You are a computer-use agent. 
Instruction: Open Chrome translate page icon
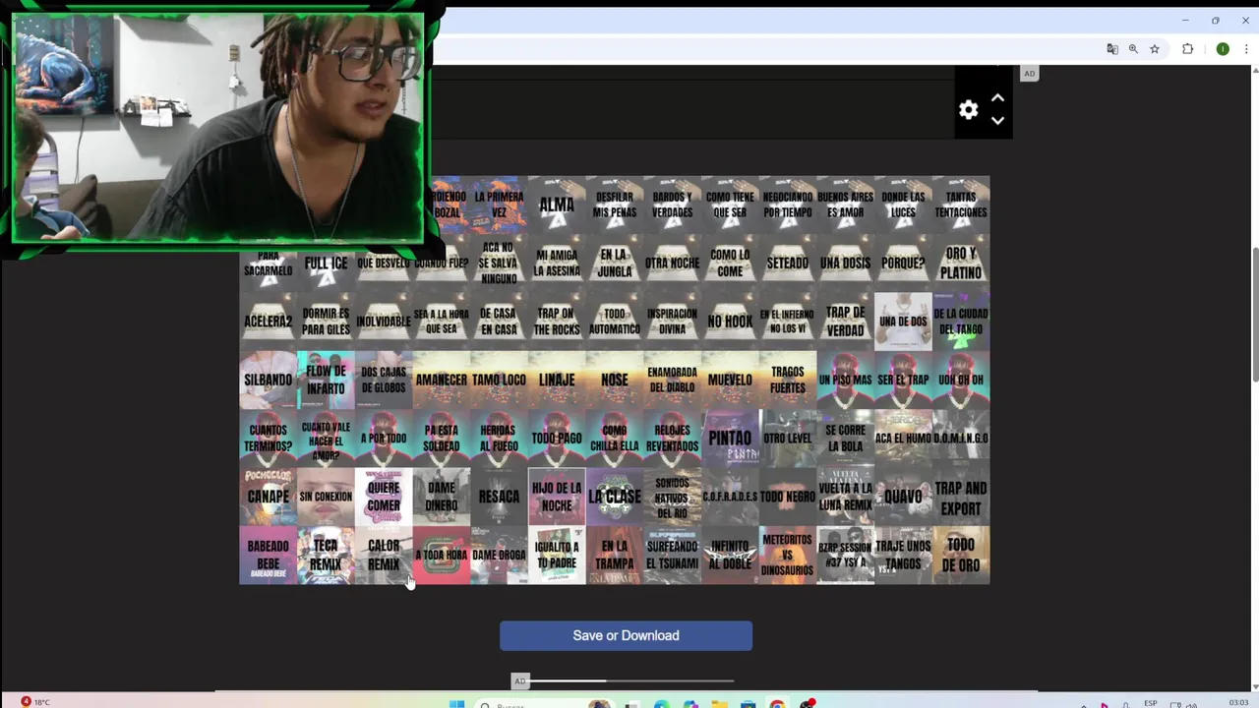pos(1112,49)
